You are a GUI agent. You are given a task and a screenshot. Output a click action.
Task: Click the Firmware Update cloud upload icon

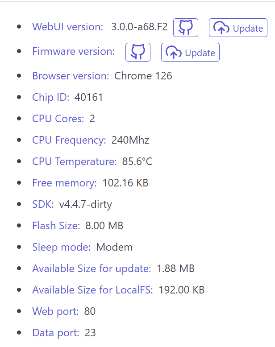coord(174,53)
